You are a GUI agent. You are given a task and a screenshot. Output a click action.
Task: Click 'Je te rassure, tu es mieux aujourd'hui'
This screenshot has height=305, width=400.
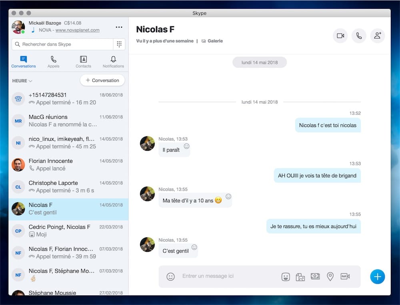[x=314, y=226]
